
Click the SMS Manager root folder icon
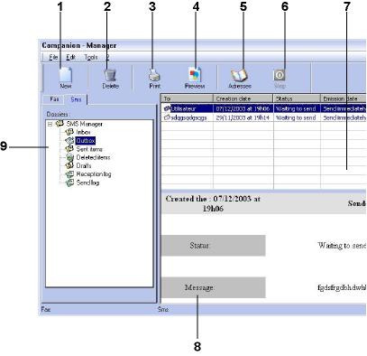(x=60, y=124)
